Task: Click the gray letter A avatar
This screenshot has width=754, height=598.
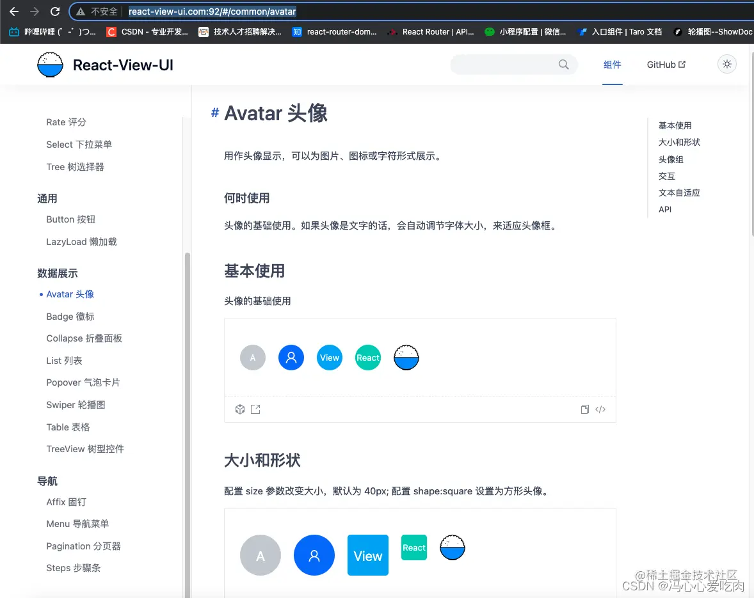Action: pos(253,358)
